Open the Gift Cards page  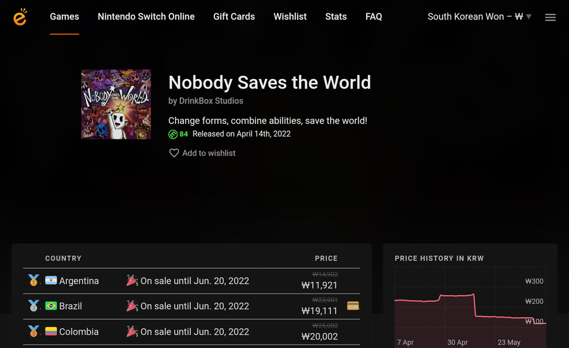coord(234,16)
